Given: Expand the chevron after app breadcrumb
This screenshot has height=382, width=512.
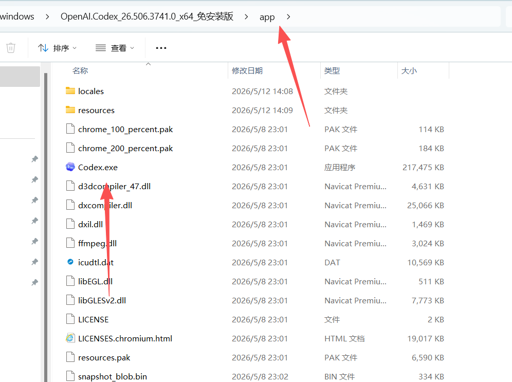Looking at the screenshot, I should [288, 16].
